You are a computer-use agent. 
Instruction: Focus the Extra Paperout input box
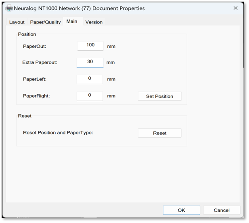click(x=90, y=62)
